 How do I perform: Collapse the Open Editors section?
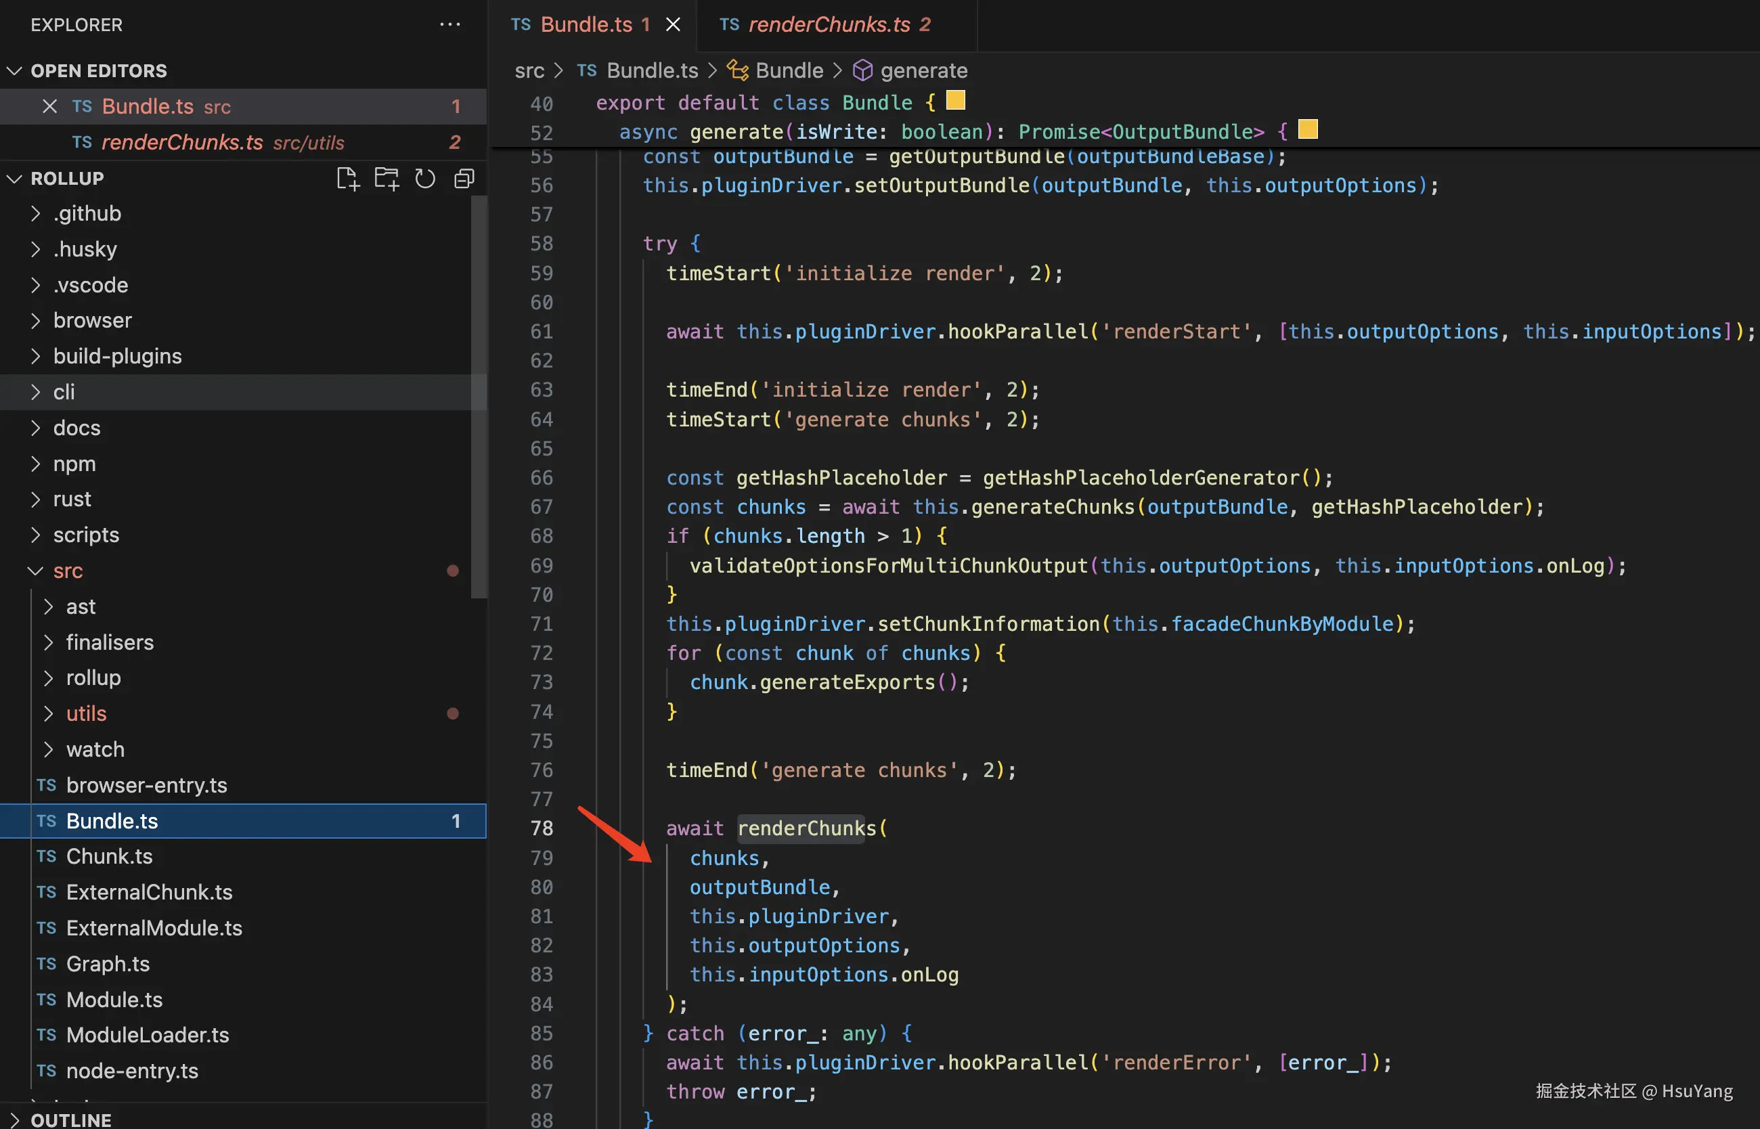pyautogui.click(x=15, y=70)
